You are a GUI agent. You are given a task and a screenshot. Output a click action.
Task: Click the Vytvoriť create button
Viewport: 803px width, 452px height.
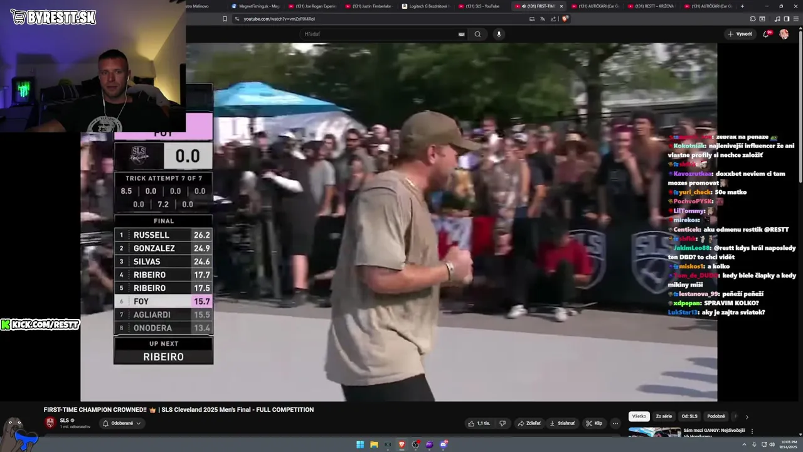[740, 34]
